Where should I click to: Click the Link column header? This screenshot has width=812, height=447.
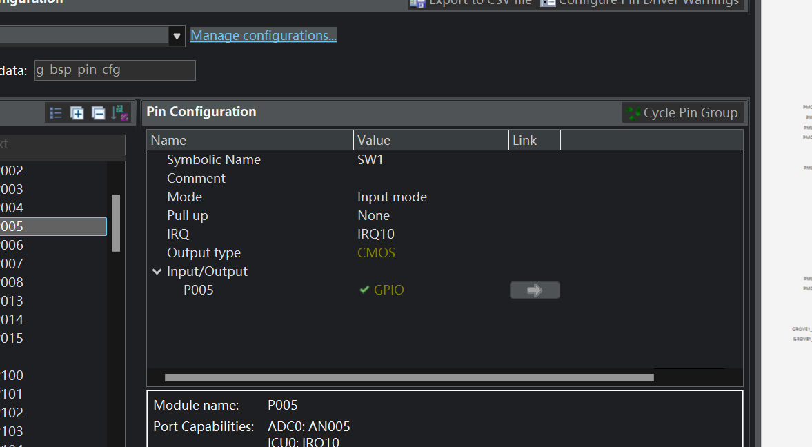535,140
